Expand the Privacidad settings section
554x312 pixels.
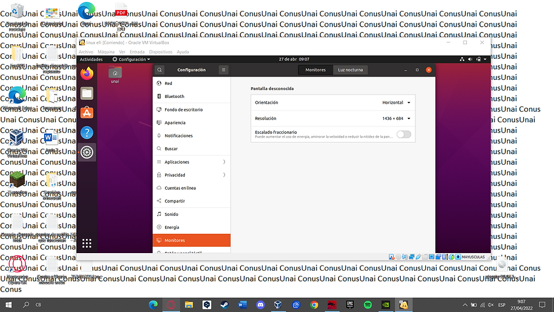pyautogui.click(x=192, y=175)
